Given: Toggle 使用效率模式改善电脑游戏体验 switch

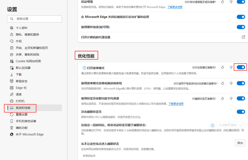Looking at the screenshot, I should click(x=241, y=83).
